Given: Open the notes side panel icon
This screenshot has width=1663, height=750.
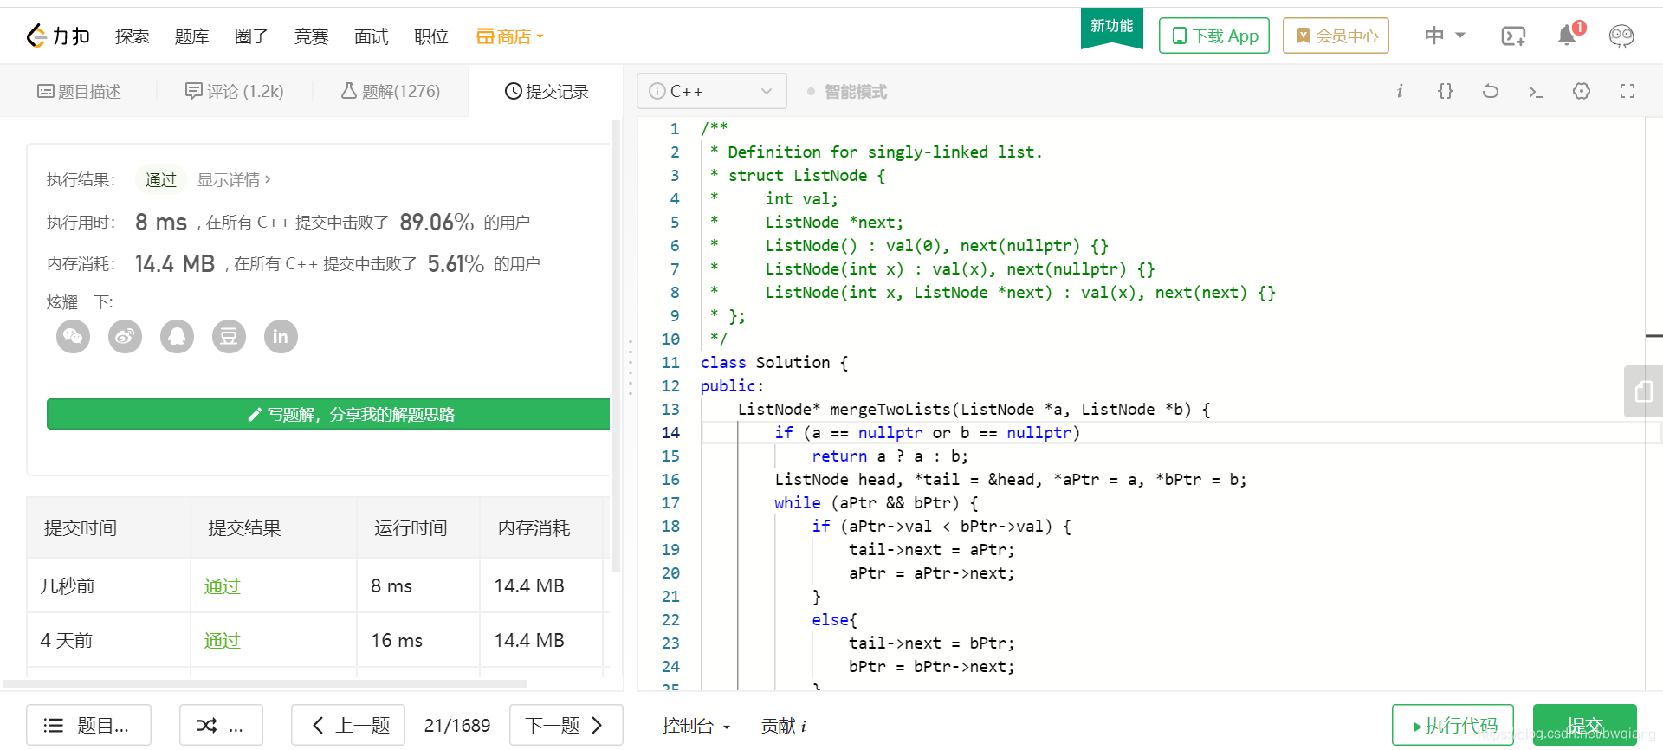Looking at the screenshot, I should [x=1643, y=391].
